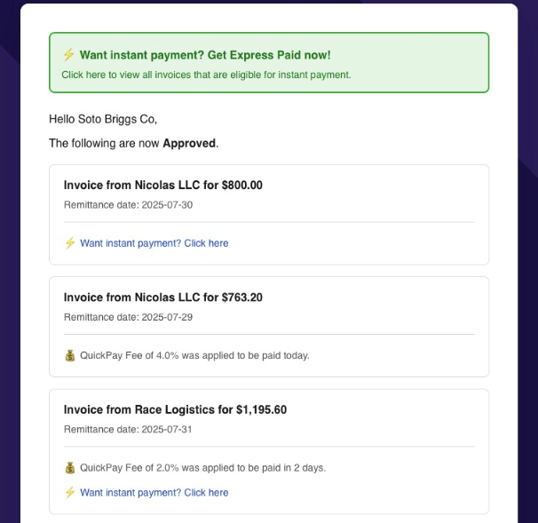538x523 pixels.
Task: Click remittance date 2025-07-31
Action: (x=128, y=430)
